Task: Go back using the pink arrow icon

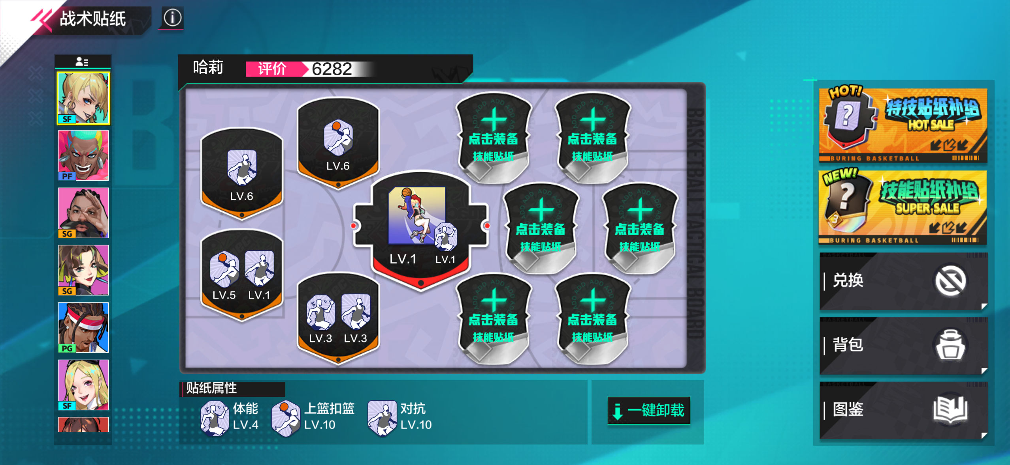Action: click(42, 19)
